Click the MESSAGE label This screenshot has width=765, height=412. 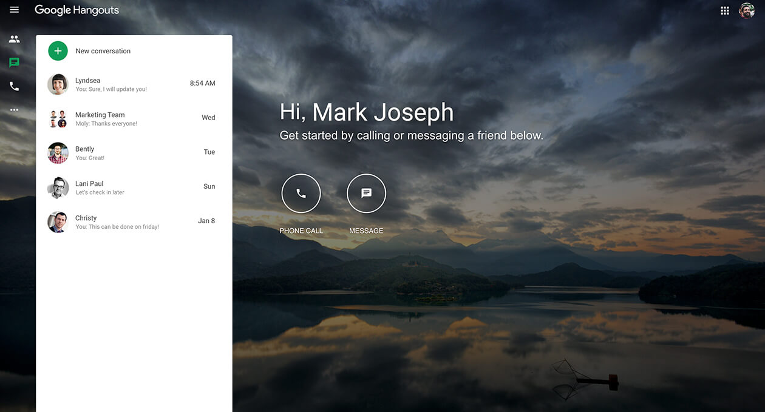pos(366,231)
